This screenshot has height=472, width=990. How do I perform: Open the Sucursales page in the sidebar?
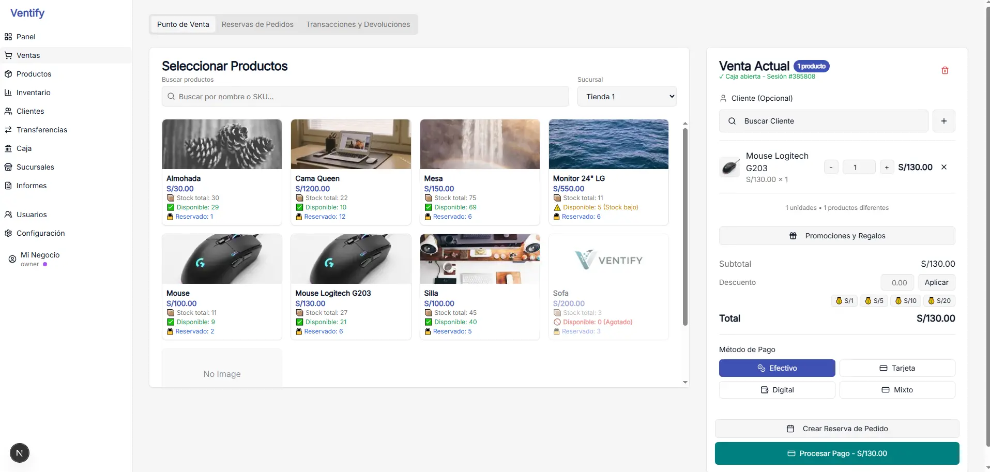pyautogui.click(x=35, y=167)
